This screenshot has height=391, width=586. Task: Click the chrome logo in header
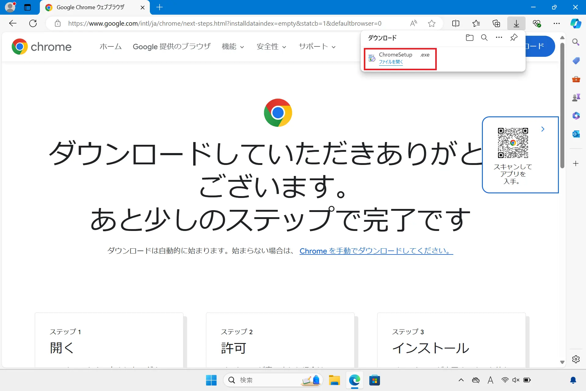coord(42,46)
